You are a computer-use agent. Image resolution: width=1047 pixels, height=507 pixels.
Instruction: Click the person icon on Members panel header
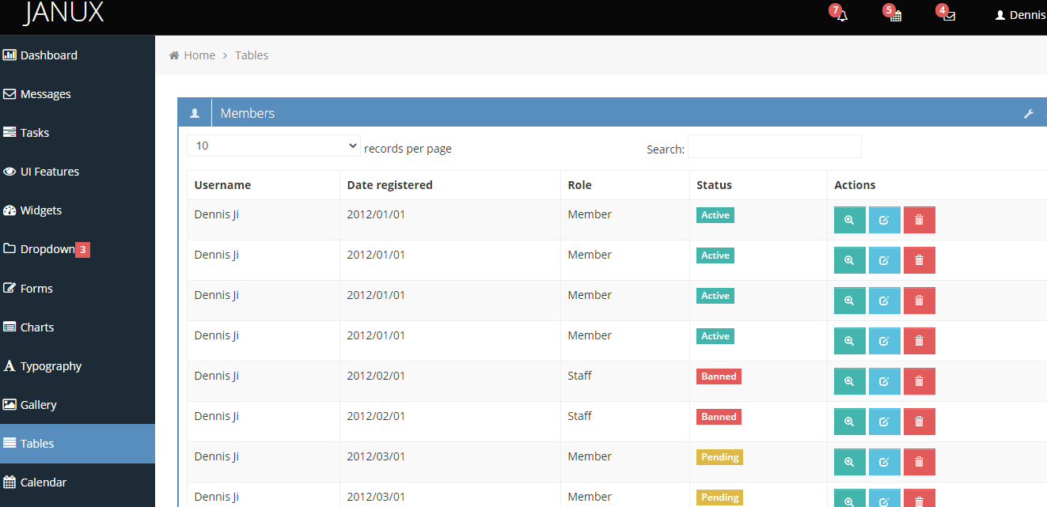[194, 112]
